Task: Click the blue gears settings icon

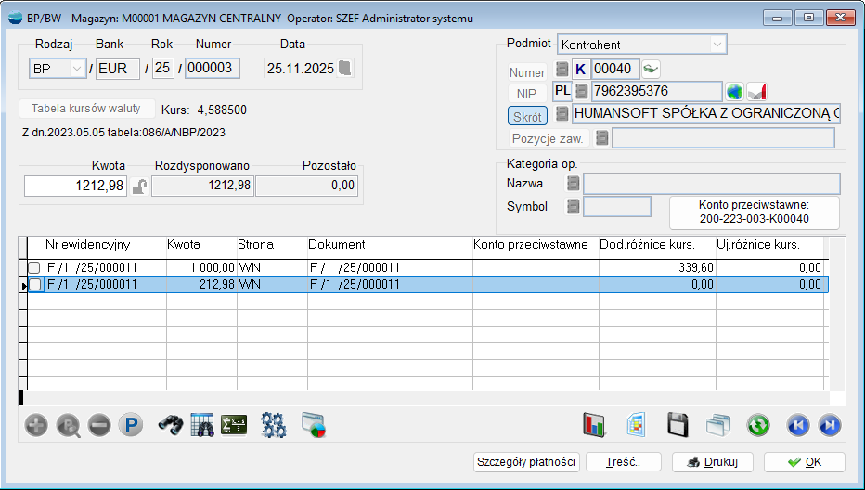Action: pyautogui.click(x=273, y=425)
